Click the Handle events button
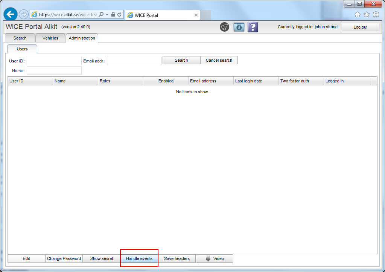 tap(139, 258)
